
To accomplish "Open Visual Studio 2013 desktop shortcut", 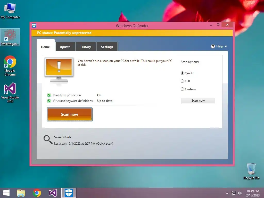I will pos(10,93).
